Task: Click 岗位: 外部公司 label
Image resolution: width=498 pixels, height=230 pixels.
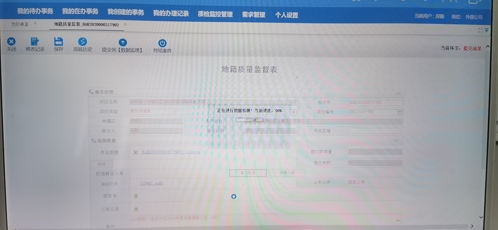Action: coord(467,17)
